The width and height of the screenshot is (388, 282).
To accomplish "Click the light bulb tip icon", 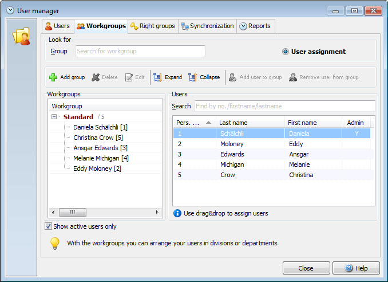I will pos(55,244).
